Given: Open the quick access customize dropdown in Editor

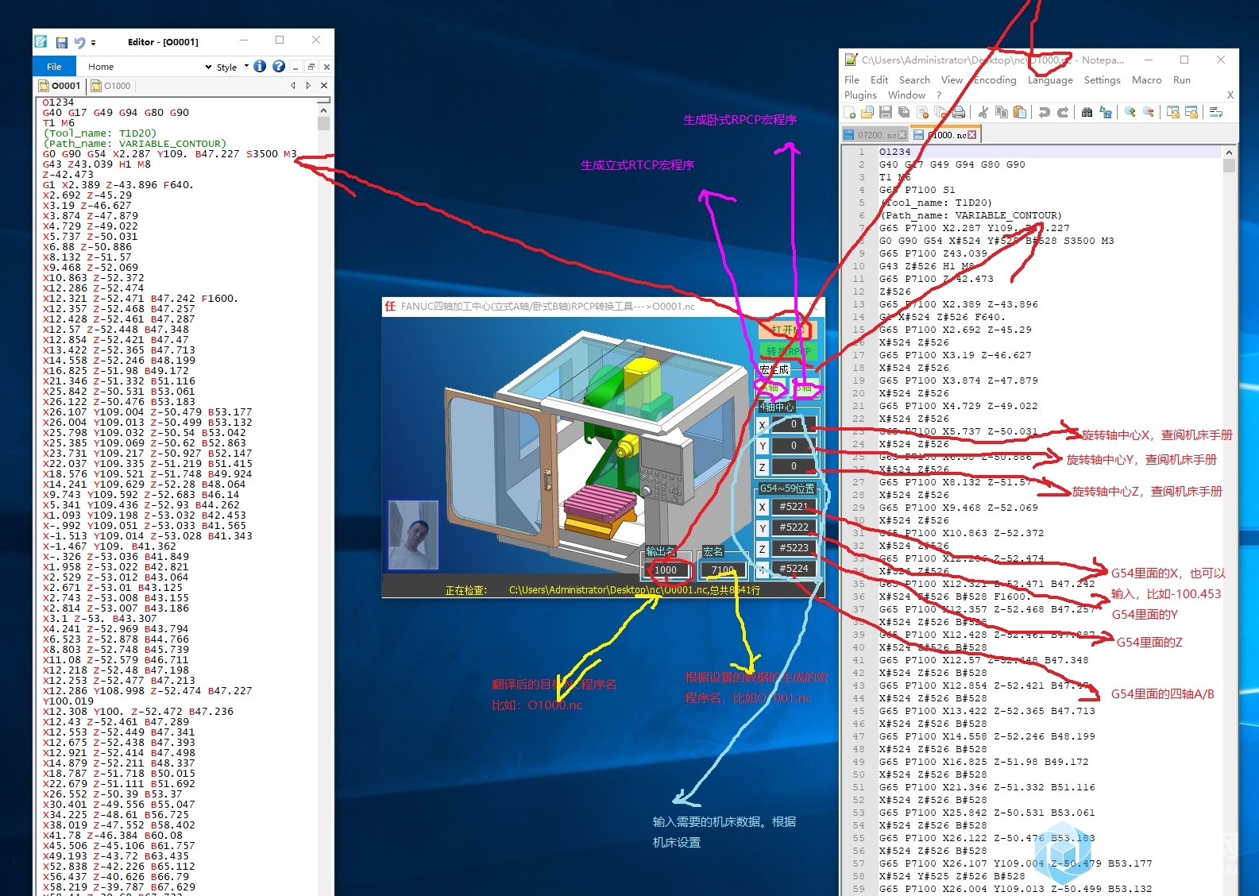Looking at the screenshot, I should point(93,43).
